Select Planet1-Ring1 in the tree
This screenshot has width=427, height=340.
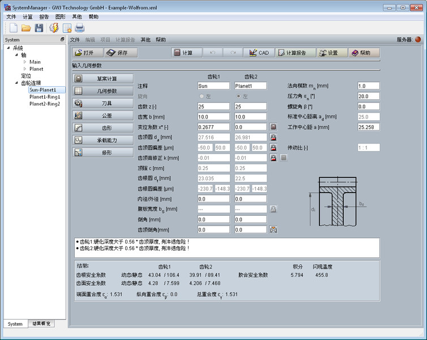click(45, 97)
